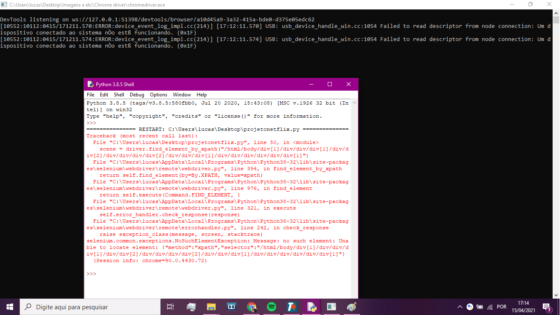
Task: Open Task View on the taskbar
Action: pos(170,307)
